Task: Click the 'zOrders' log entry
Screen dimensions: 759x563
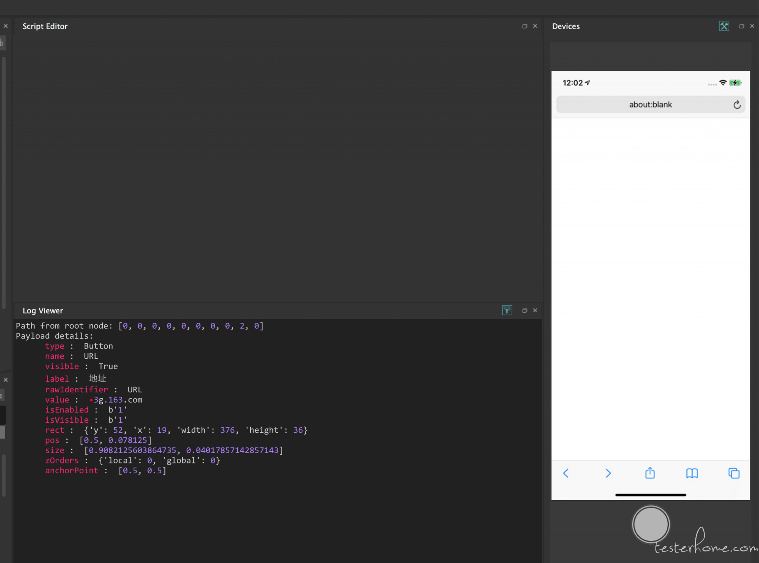Action: pyautogui.click(x=132, y=461)
